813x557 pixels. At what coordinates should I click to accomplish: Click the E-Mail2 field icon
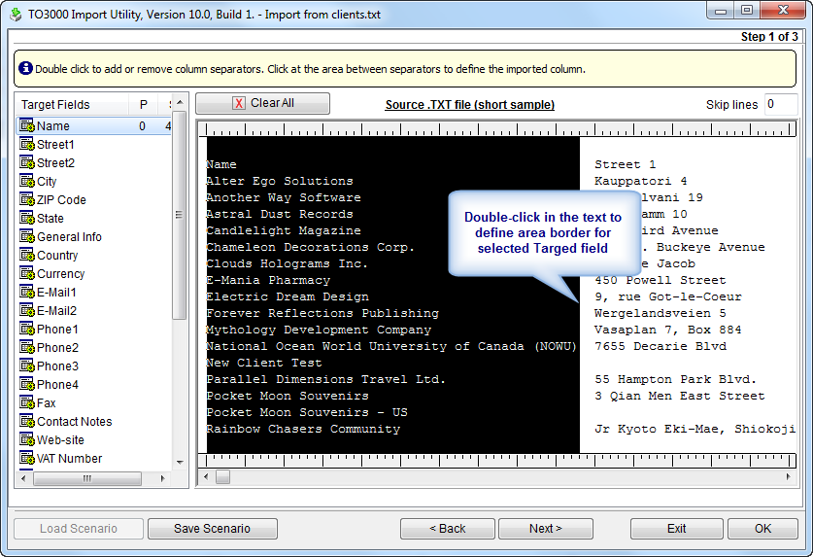pyautogui.click(x=27, y=310)
